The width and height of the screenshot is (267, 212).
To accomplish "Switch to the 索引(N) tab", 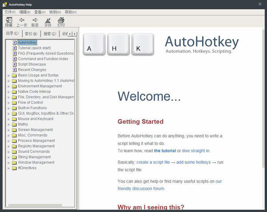I will (31, 34).
